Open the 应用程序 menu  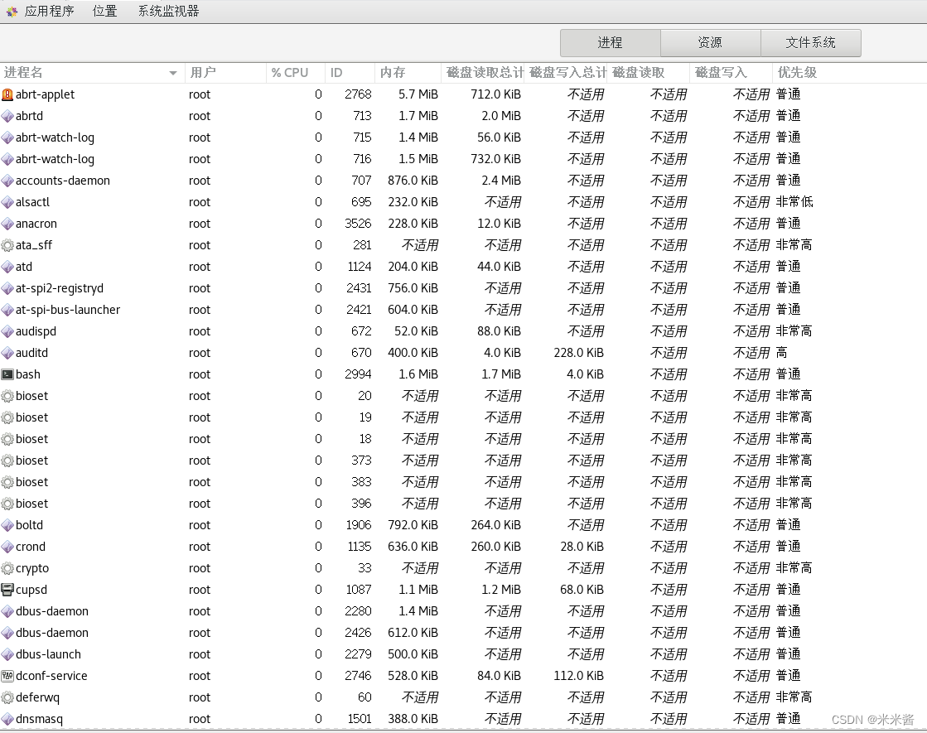[x=49, y=12]
